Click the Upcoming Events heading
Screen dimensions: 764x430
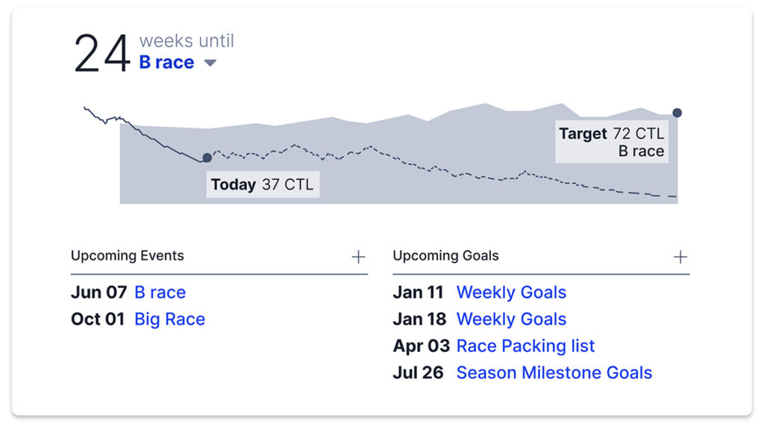127,255
